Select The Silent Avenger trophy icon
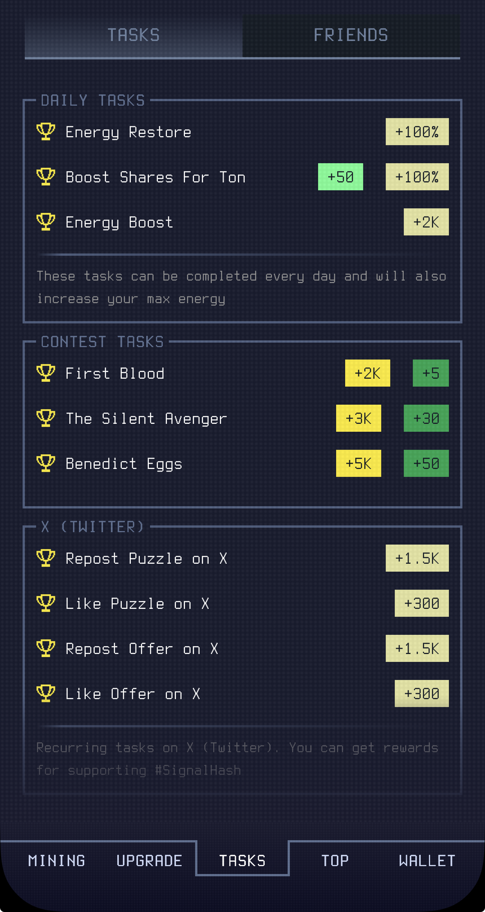 click(x=45, y=418)
